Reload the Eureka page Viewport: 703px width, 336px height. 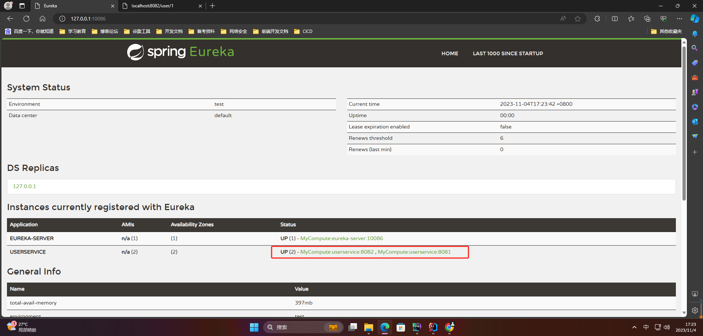(26, 19)
